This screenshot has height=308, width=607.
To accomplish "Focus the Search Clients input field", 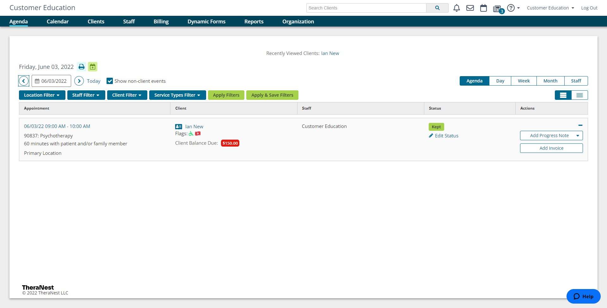I will pos(366,8).
